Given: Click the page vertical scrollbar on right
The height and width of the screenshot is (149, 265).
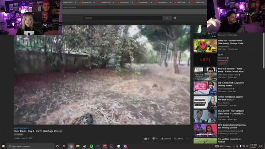Looking at the screenshot, I should 264,50.
